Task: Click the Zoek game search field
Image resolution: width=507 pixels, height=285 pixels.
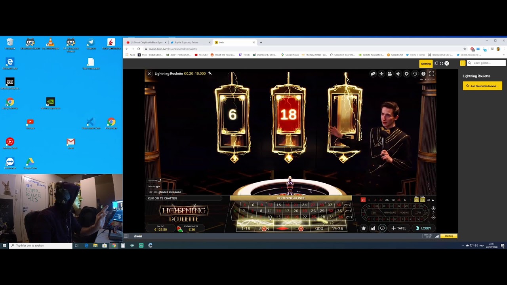Action: pos(486,63)
